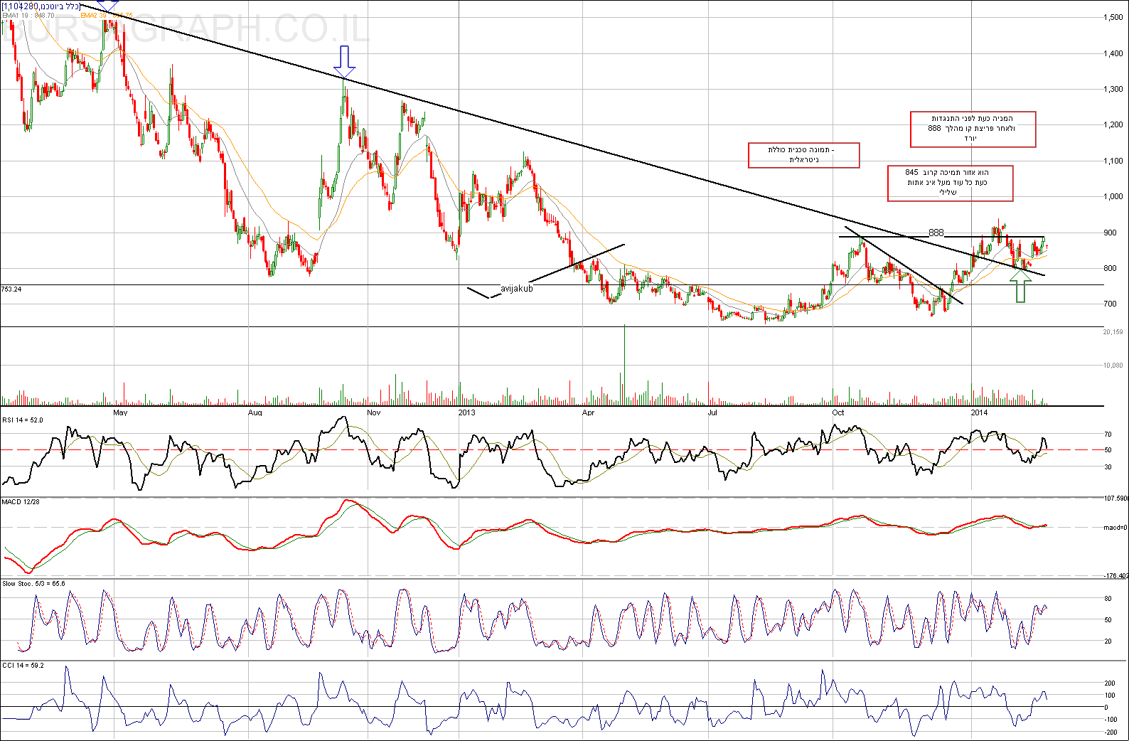Image resolution: width=1129 pixels, height=741 pixels.
Task: Click the blue down arrow marker
Action: (x=345, y=62)
